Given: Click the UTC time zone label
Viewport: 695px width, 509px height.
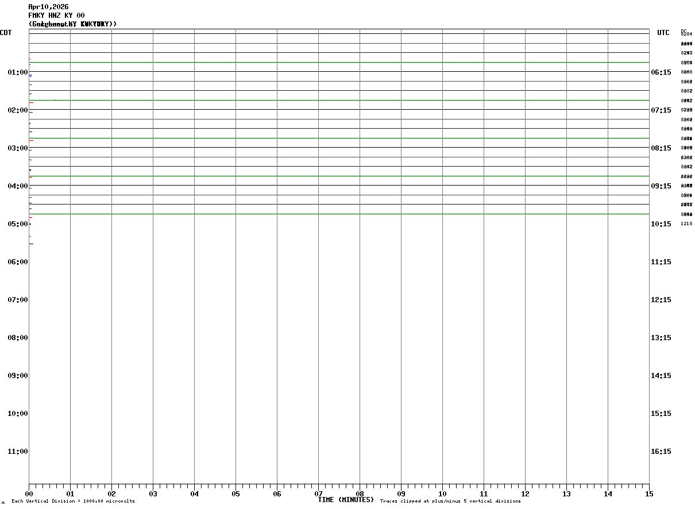Looking at the screenshot, I should click(x=663, y=33).
